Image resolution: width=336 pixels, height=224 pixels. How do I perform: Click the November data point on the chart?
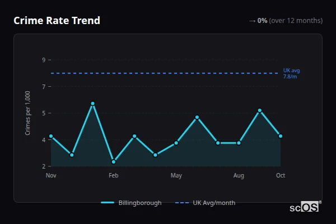51,136
